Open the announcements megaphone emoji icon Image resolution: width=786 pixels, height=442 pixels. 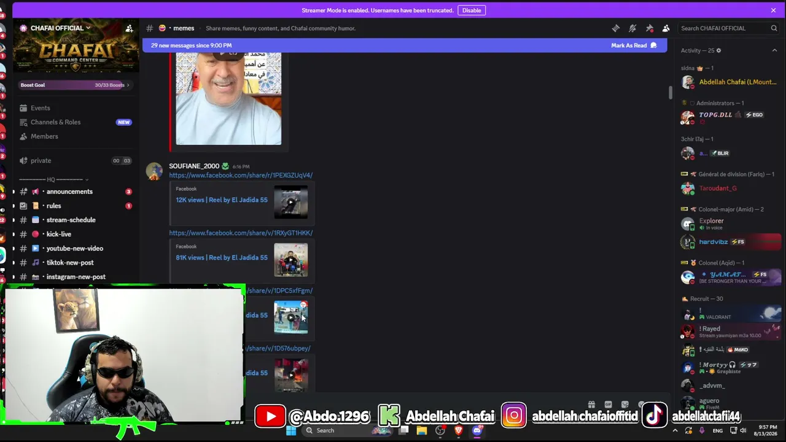point(35,192)
